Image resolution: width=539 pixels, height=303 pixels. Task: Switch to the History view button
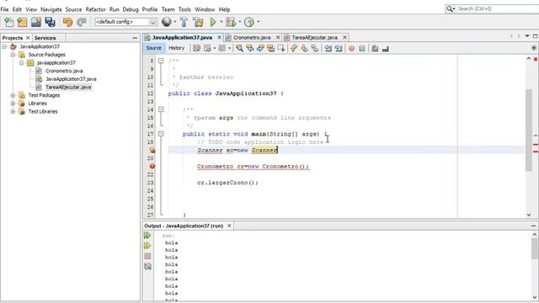tap(176, 48)
